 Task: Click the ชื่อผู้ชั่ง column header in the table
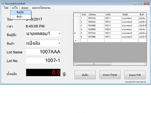point(130,15)
